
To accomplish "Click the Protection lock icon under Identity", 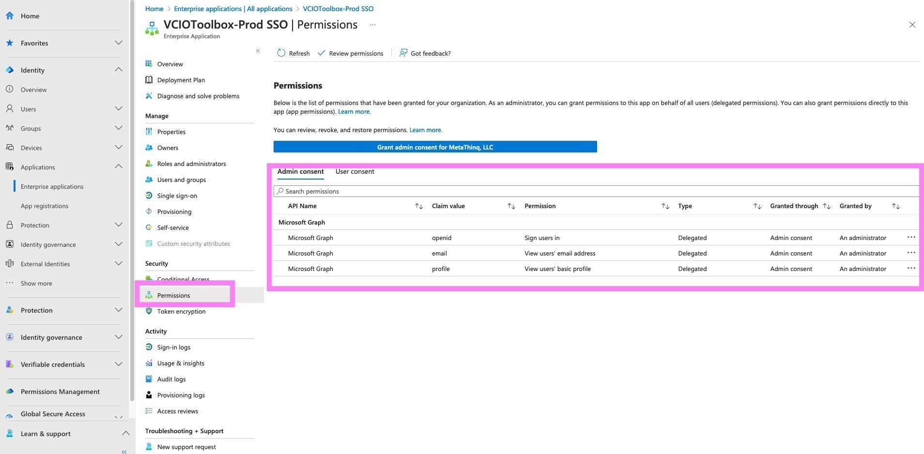I will tap(10, 225).
